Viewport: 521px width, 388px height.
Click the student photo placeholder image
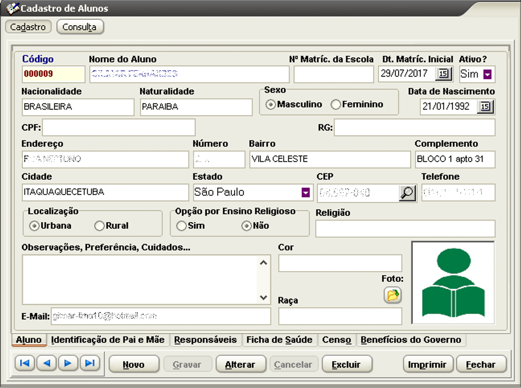pyautogui.click(x=453, y=282)
